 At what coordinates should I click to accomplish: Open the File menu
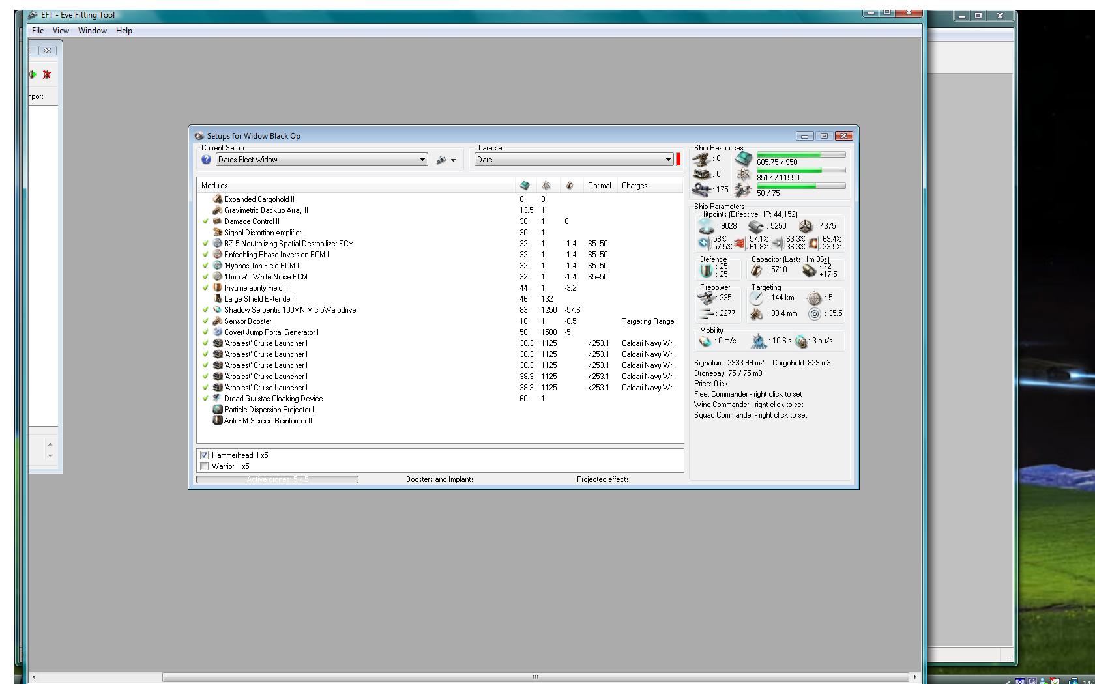pyautogui.click(x=38, y=31)
